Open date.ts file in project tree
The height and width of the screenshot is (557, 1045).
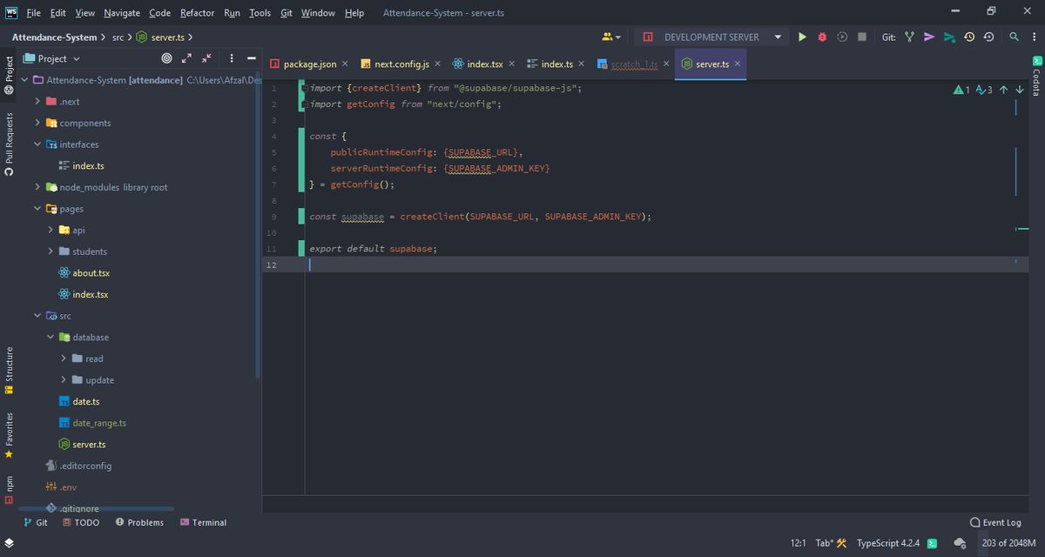85,401
